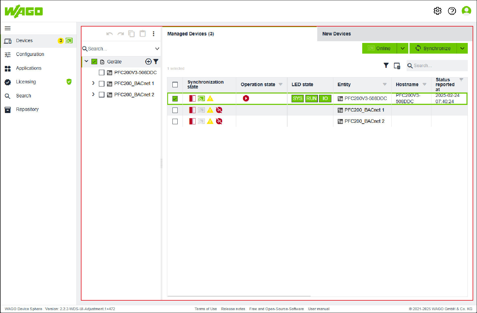The image size is (477, 313).
Task: Open the user account avatar
Action: (x=466, y=11)
